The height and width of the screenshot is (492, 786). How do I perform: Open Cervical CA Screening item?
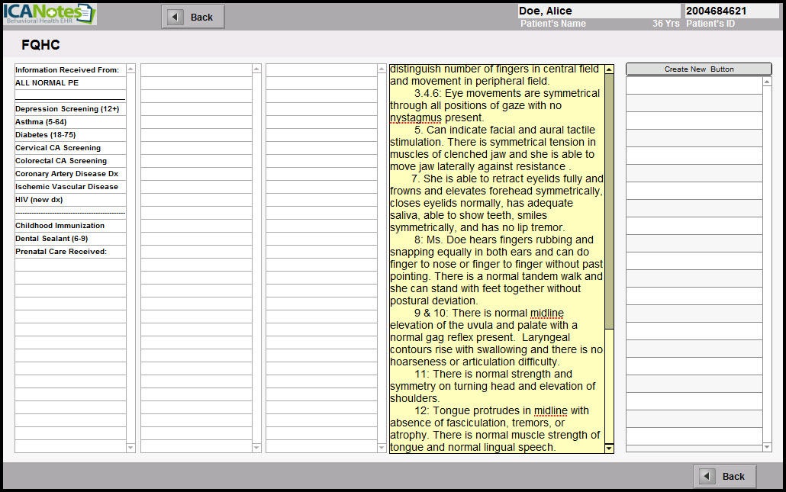pyautogui.click(x=58, y=148)
